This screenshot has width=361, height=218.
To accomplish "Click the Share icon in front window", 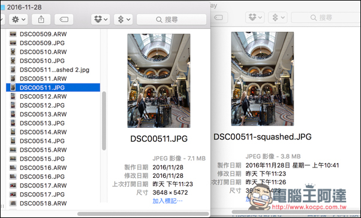I will (41, 19).
